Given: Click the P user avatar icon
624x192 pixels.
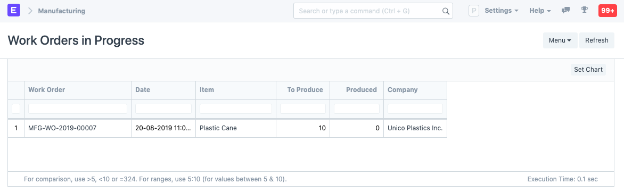Looking at the screenshot, I should point(473,11).
